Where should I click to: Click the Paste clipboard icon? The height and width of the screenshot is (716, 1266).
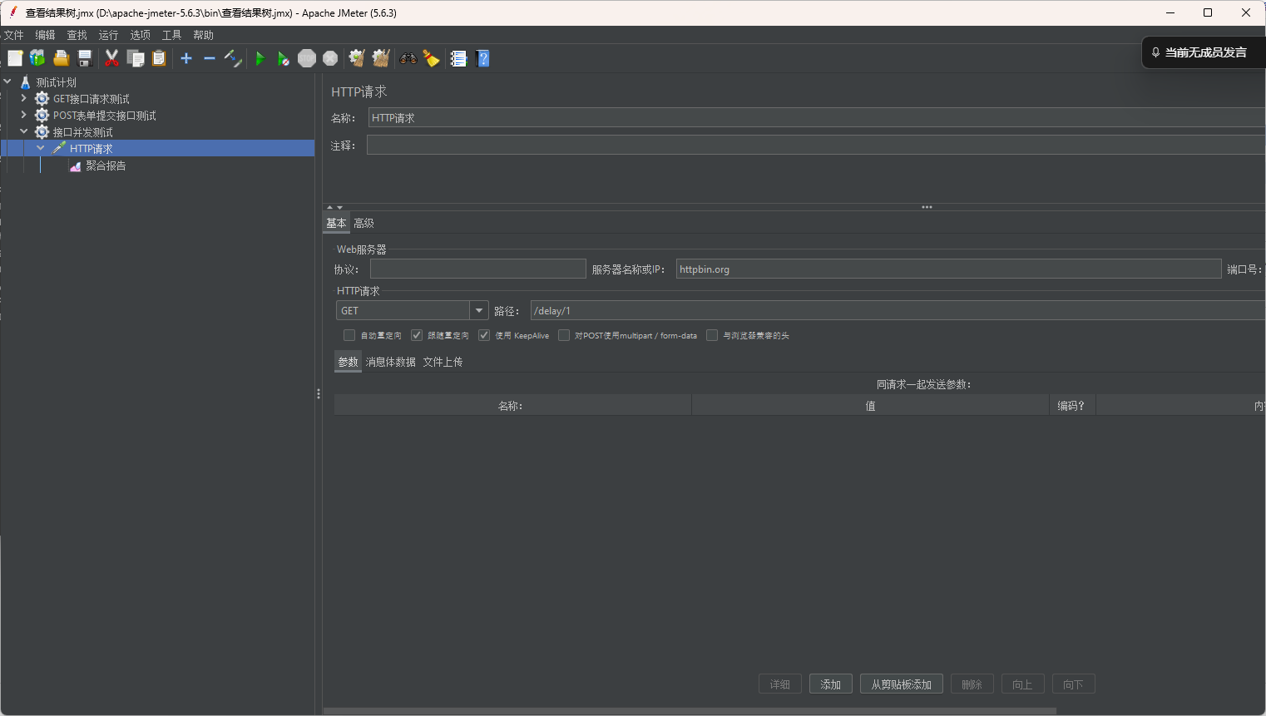159,58
